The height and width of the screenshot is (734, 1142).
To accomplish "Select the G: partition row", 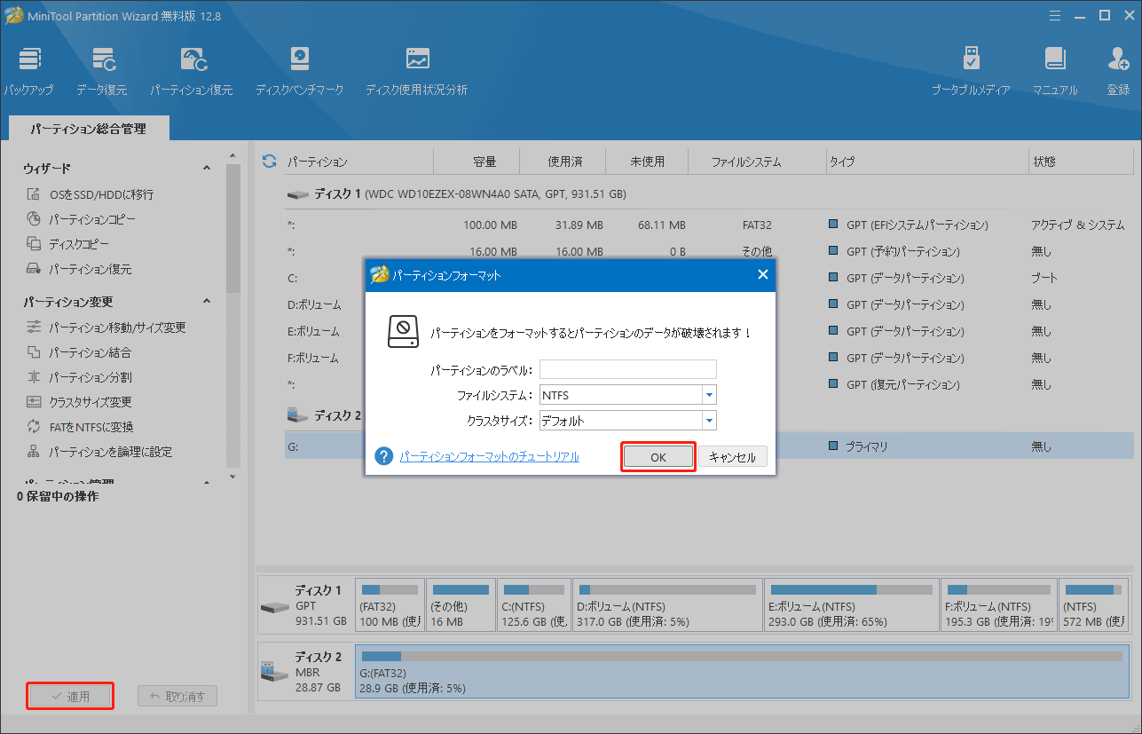I will [x=709, y=446].
